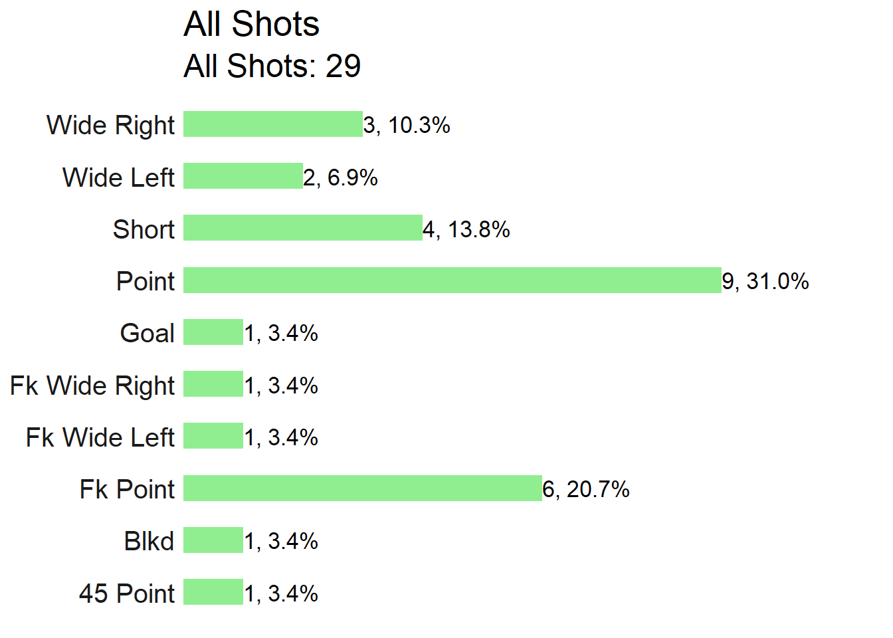Click the long Point bar
893x638 pixels.
click(x=452, y=280)
